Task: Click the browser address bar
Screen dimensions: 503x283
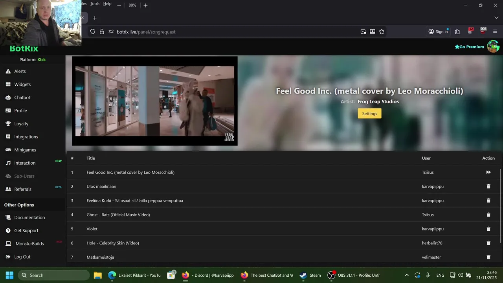Action: point(236,32)
